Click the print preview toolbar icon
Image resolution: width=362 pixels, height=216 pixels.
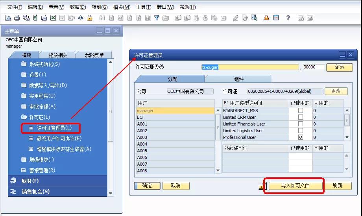pyautogui.click(x=8, y=18)
